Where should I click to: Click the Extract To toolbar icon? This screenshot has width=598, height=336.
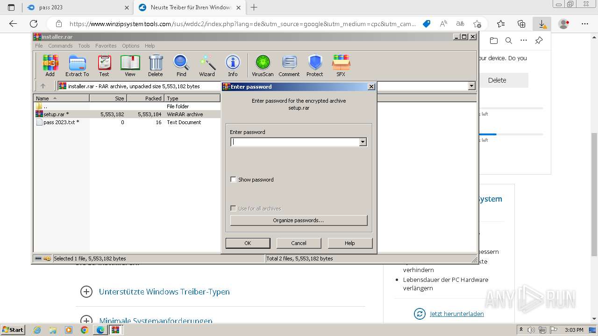77,65
